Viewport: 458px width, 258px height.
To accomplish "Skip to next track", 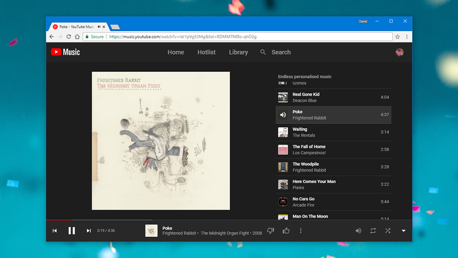I will click(x=89, y=230).
